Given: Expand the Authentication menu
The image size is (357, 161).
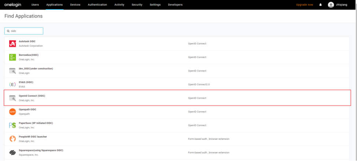Looking at the screenshot, I should [x=97, y=5].
